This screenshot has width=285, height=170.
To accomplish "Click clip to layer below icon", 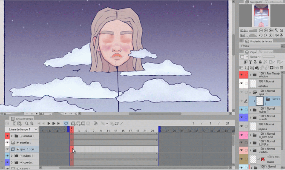I will click(245, 62).
